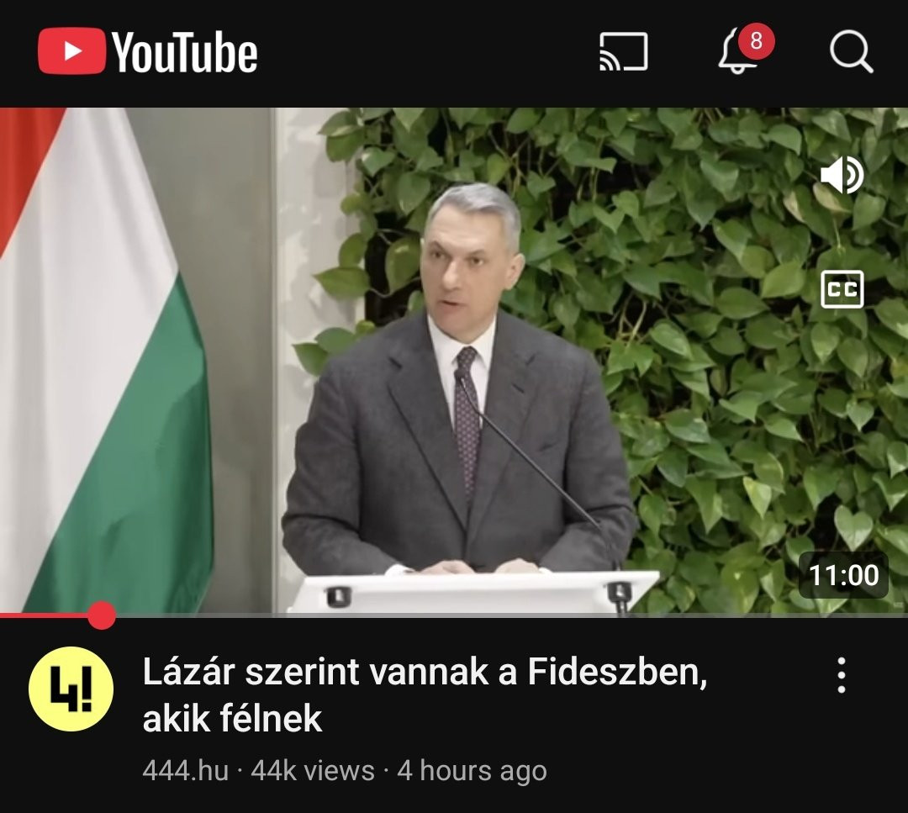
Task: Tap the YouTube wordmark text
Action: 185,52
